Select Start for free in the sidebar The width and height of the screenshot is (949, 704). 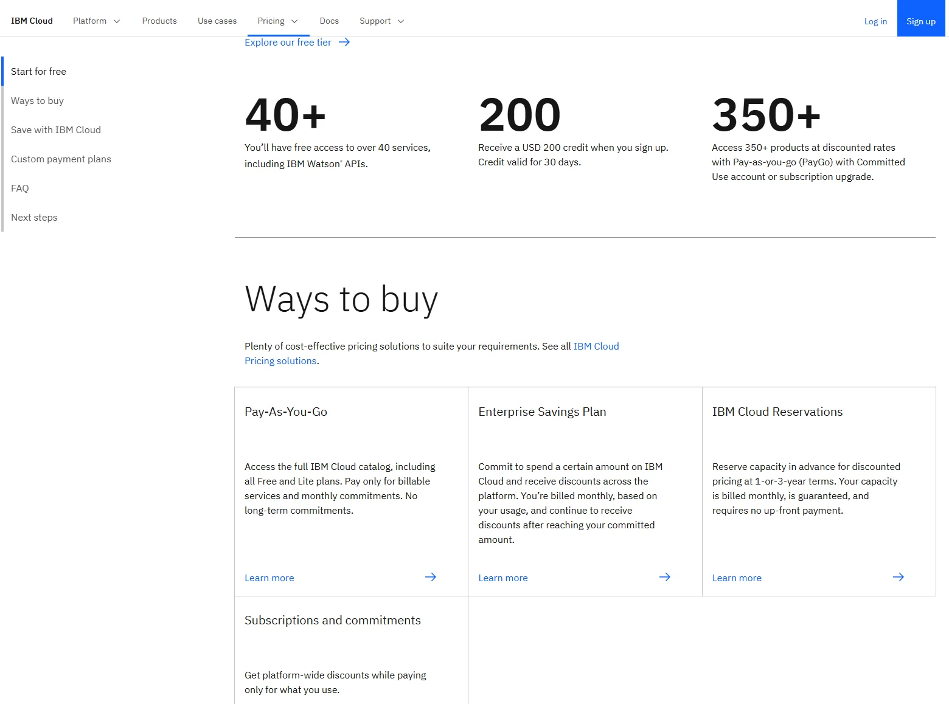click(x=38, y=71)
